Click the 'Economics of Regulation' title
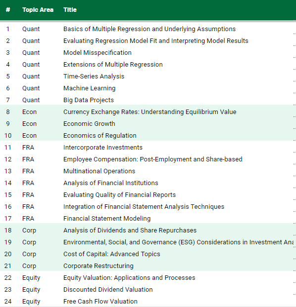The image size is (296, 307). pyautogui.click(x=100, y=136)
